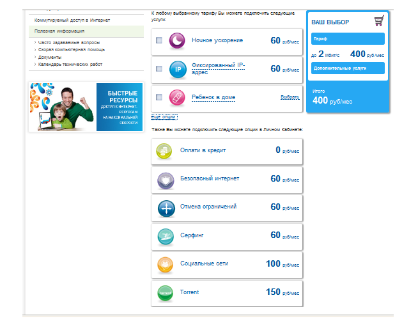The height and width of the screenshot is (330, 418).
Task: Click the Выбрать link for Ребенок в доме
Action: click(290, 97)
